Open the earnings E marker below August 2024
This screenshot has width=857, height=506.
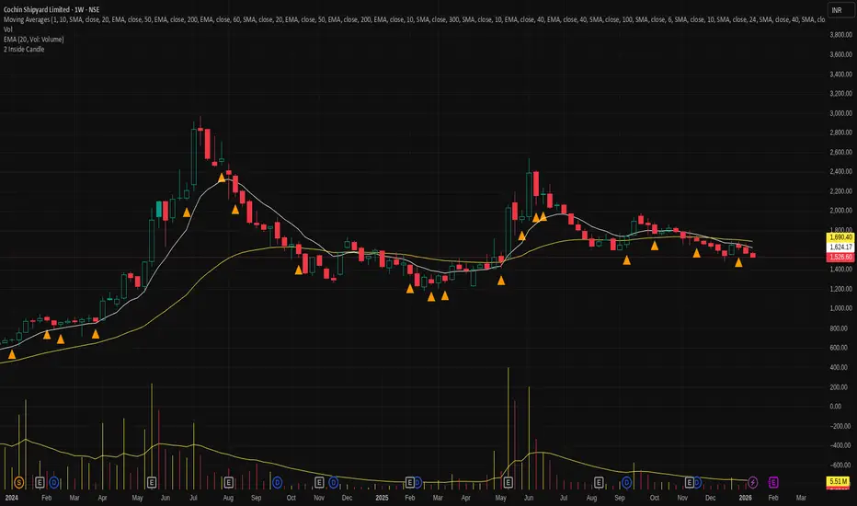tap(228, 482)
